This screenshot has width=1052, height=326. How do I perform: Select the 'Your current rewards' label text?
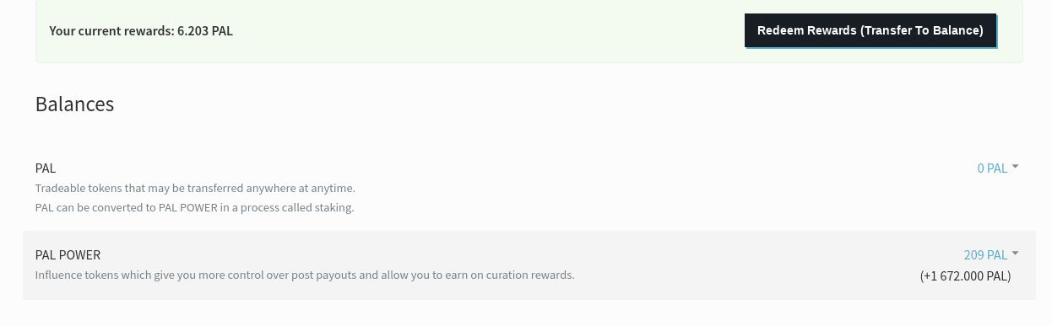[x=111, y=30]
